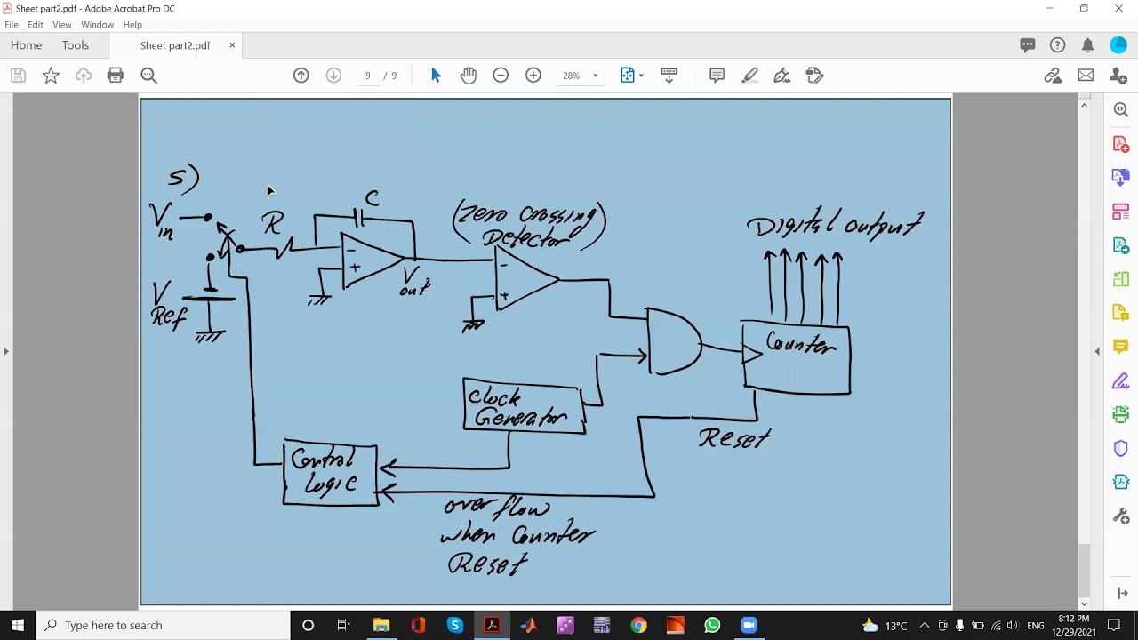Select the hand pan tool
Image resolution: width=1138 pixels, height=640 pixels.
[469, 76]
